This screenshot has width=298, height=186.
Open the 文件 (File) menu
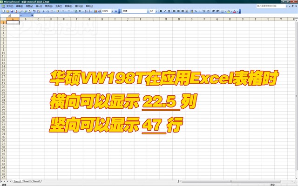click(x=10, y=6)
